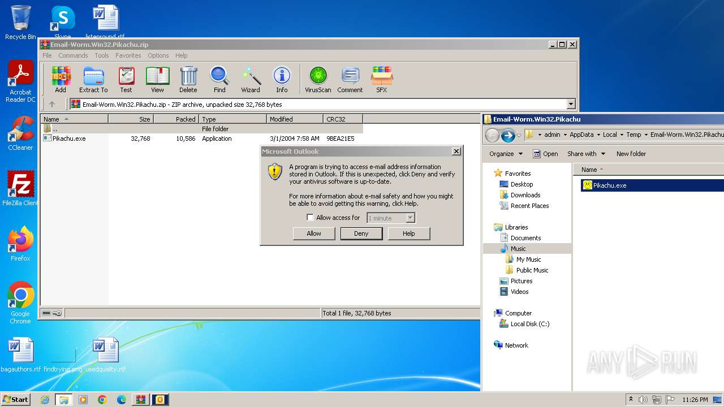Click Allow in the Outlook dialog
This screenshot has height=407, width=724.
314,233
